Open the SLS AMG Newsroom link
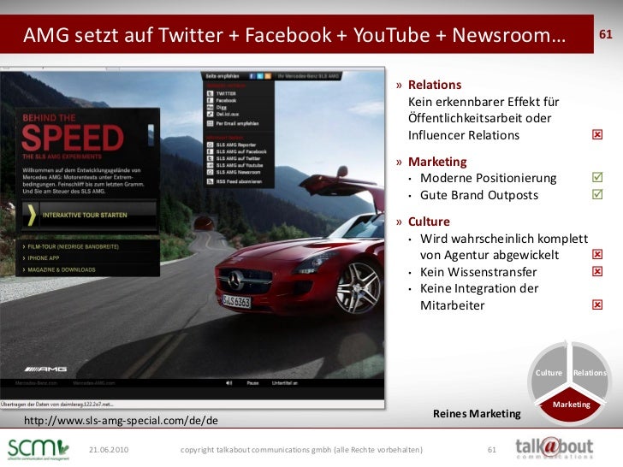The height and width of the screenshot is (467, 623). tap(238, 172)
